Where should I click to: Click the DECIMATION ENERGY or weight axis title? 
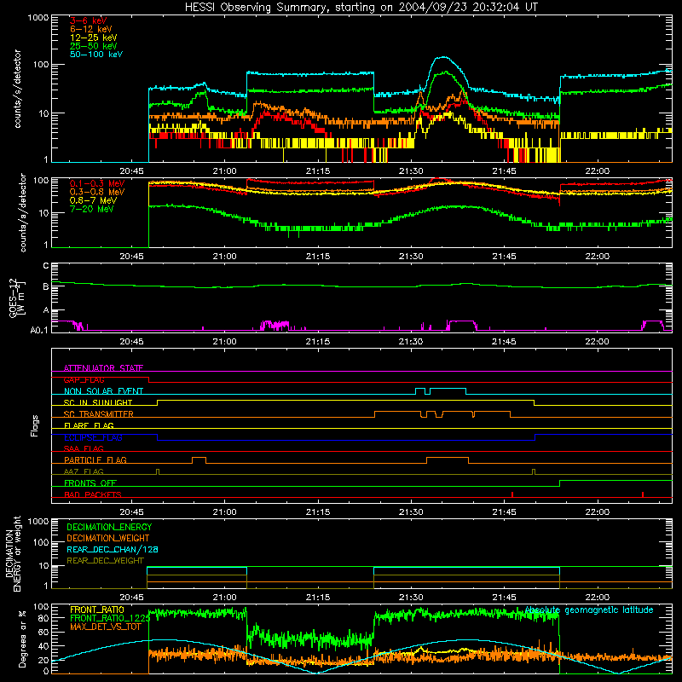click(13, 553)
